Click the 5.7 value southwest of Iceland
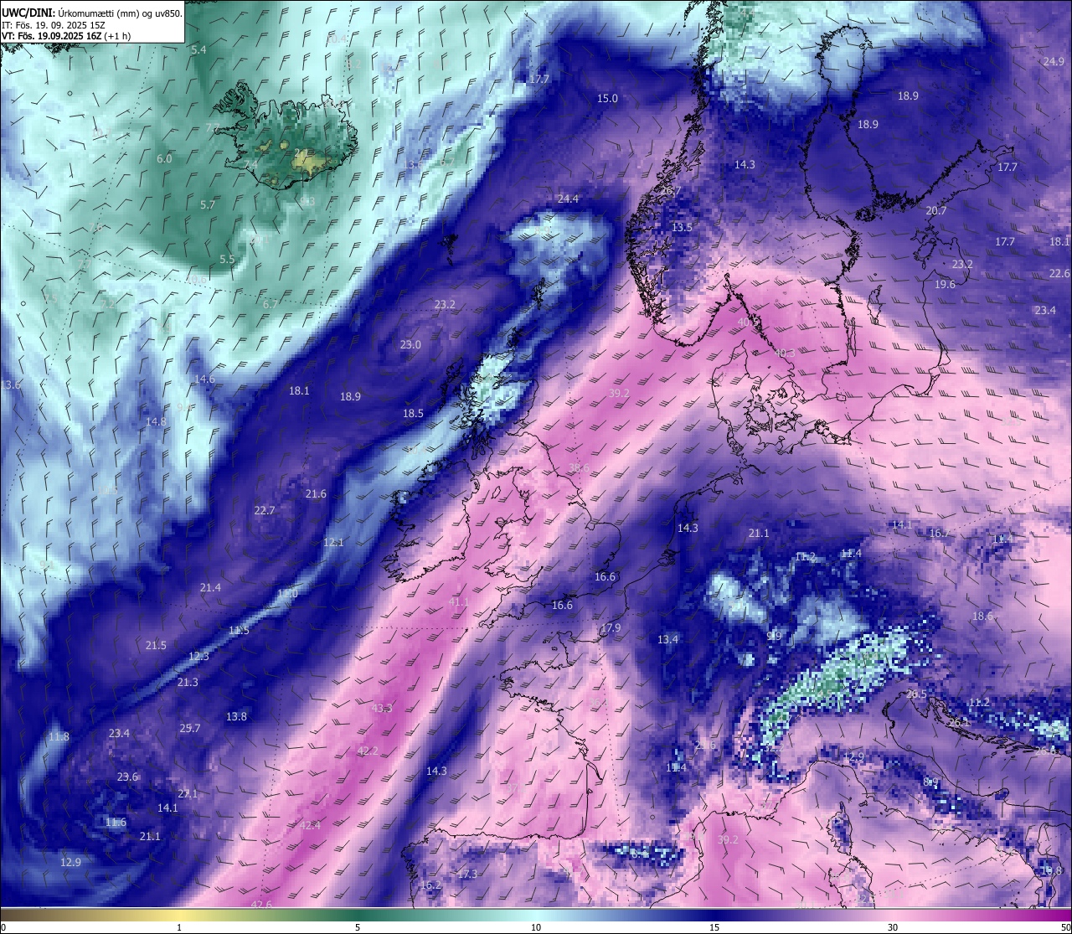Image resolution: width=1072 pixels, height=934 pixels. [x=208, y=205]
